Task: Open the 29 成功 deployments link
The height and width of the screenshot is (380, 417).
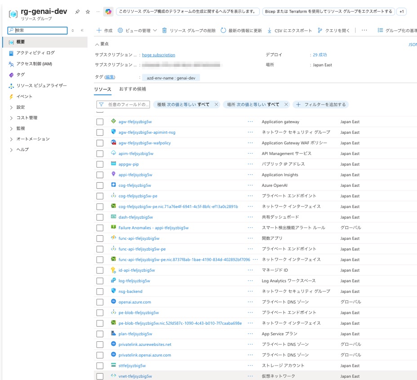Action: pos(319,55)
